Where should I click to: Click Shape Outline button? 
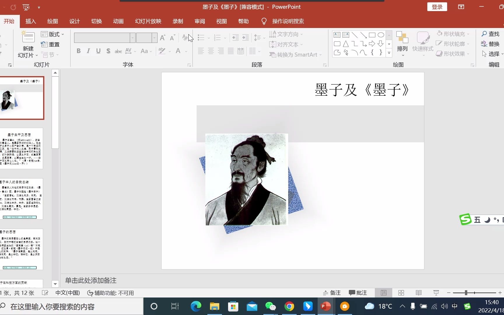(453, 44)
